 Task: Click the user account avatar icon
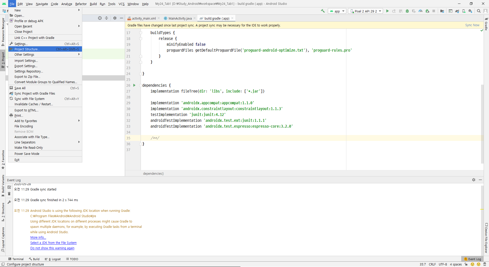[485, 11]
